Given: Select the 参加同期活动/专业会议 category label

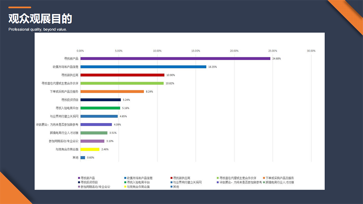Looking at the screenshot, I should coord(64,141).
